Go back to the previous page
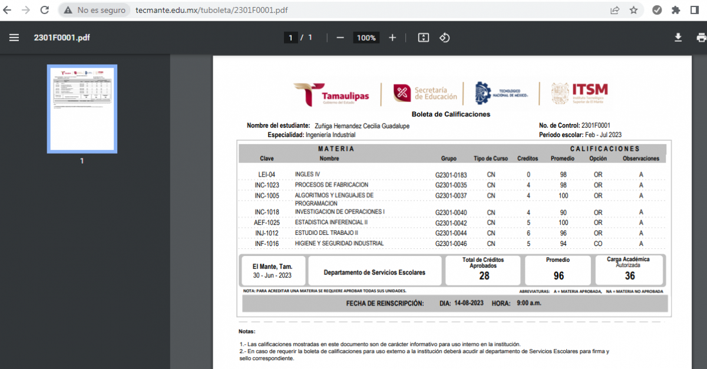This screenshot has height=369, width=707. [x=8, y=10]
